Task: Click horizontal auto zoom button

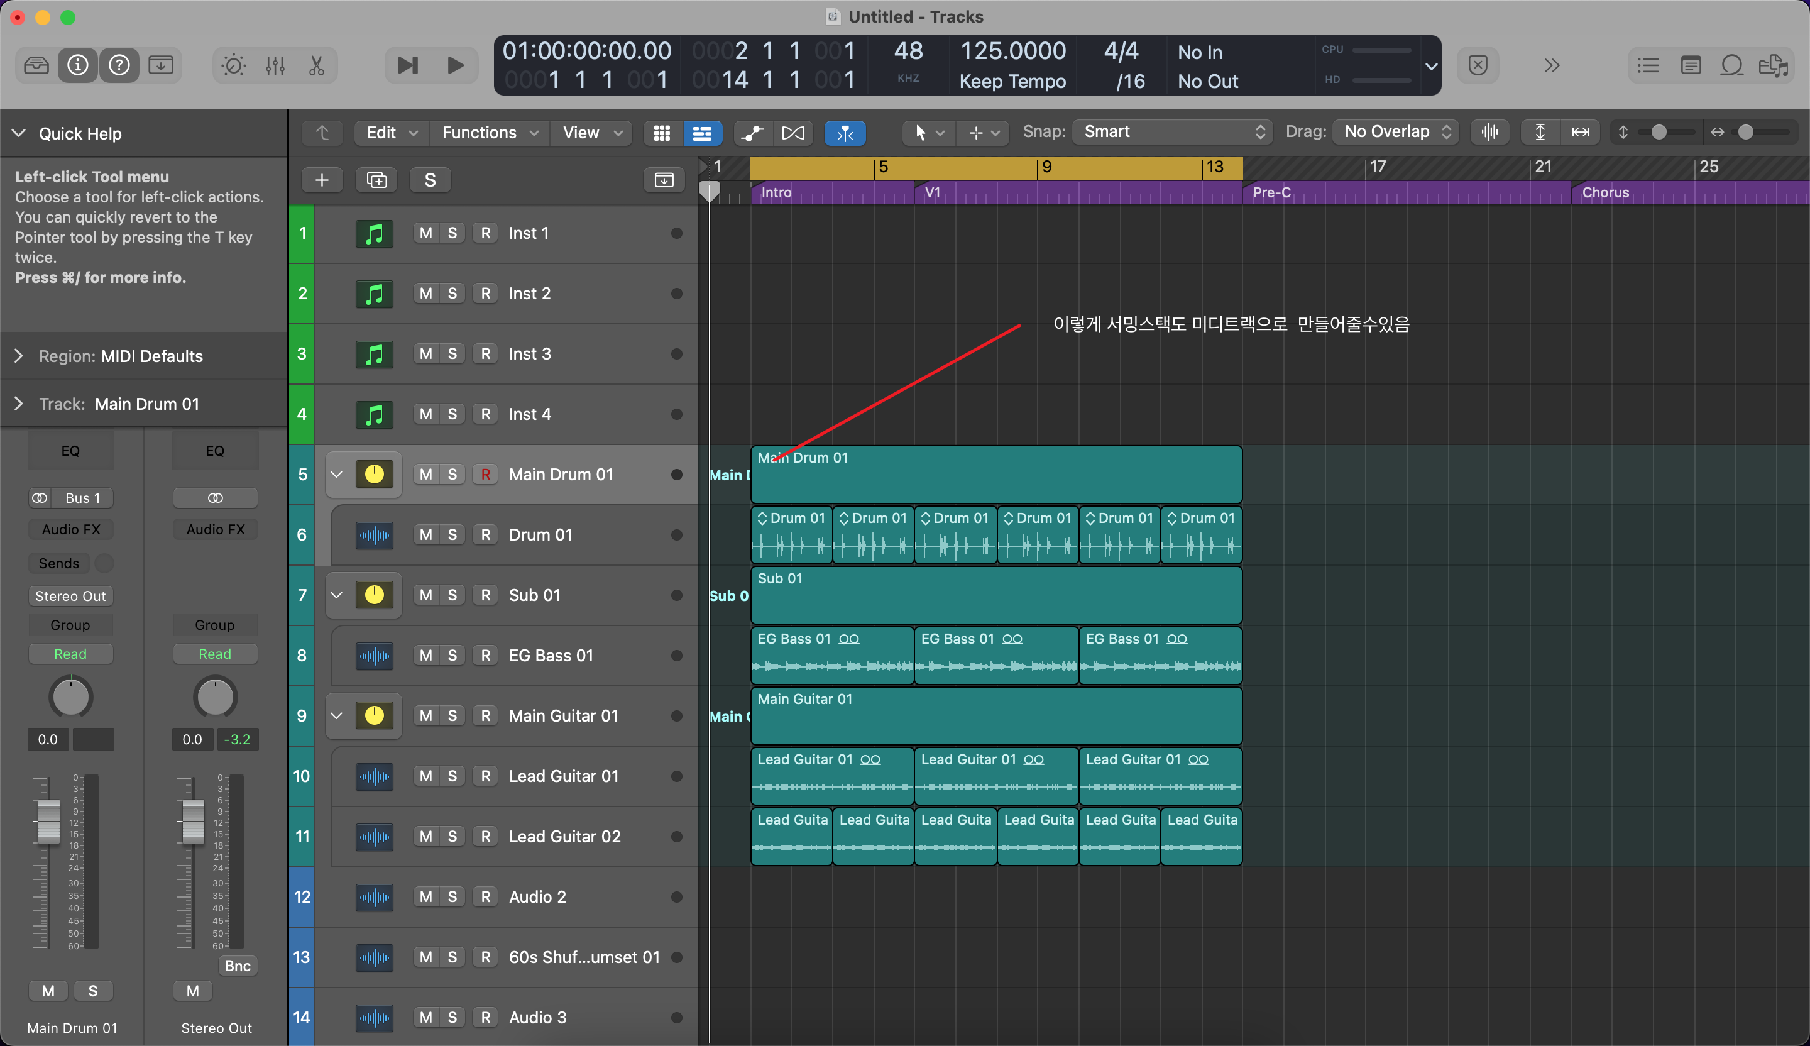Action: (1581, 132)
